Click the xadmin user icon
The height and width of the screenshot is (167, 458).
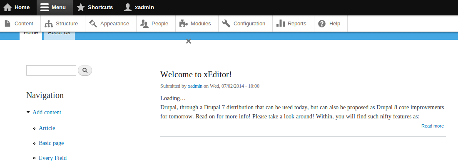coord(128,7)
